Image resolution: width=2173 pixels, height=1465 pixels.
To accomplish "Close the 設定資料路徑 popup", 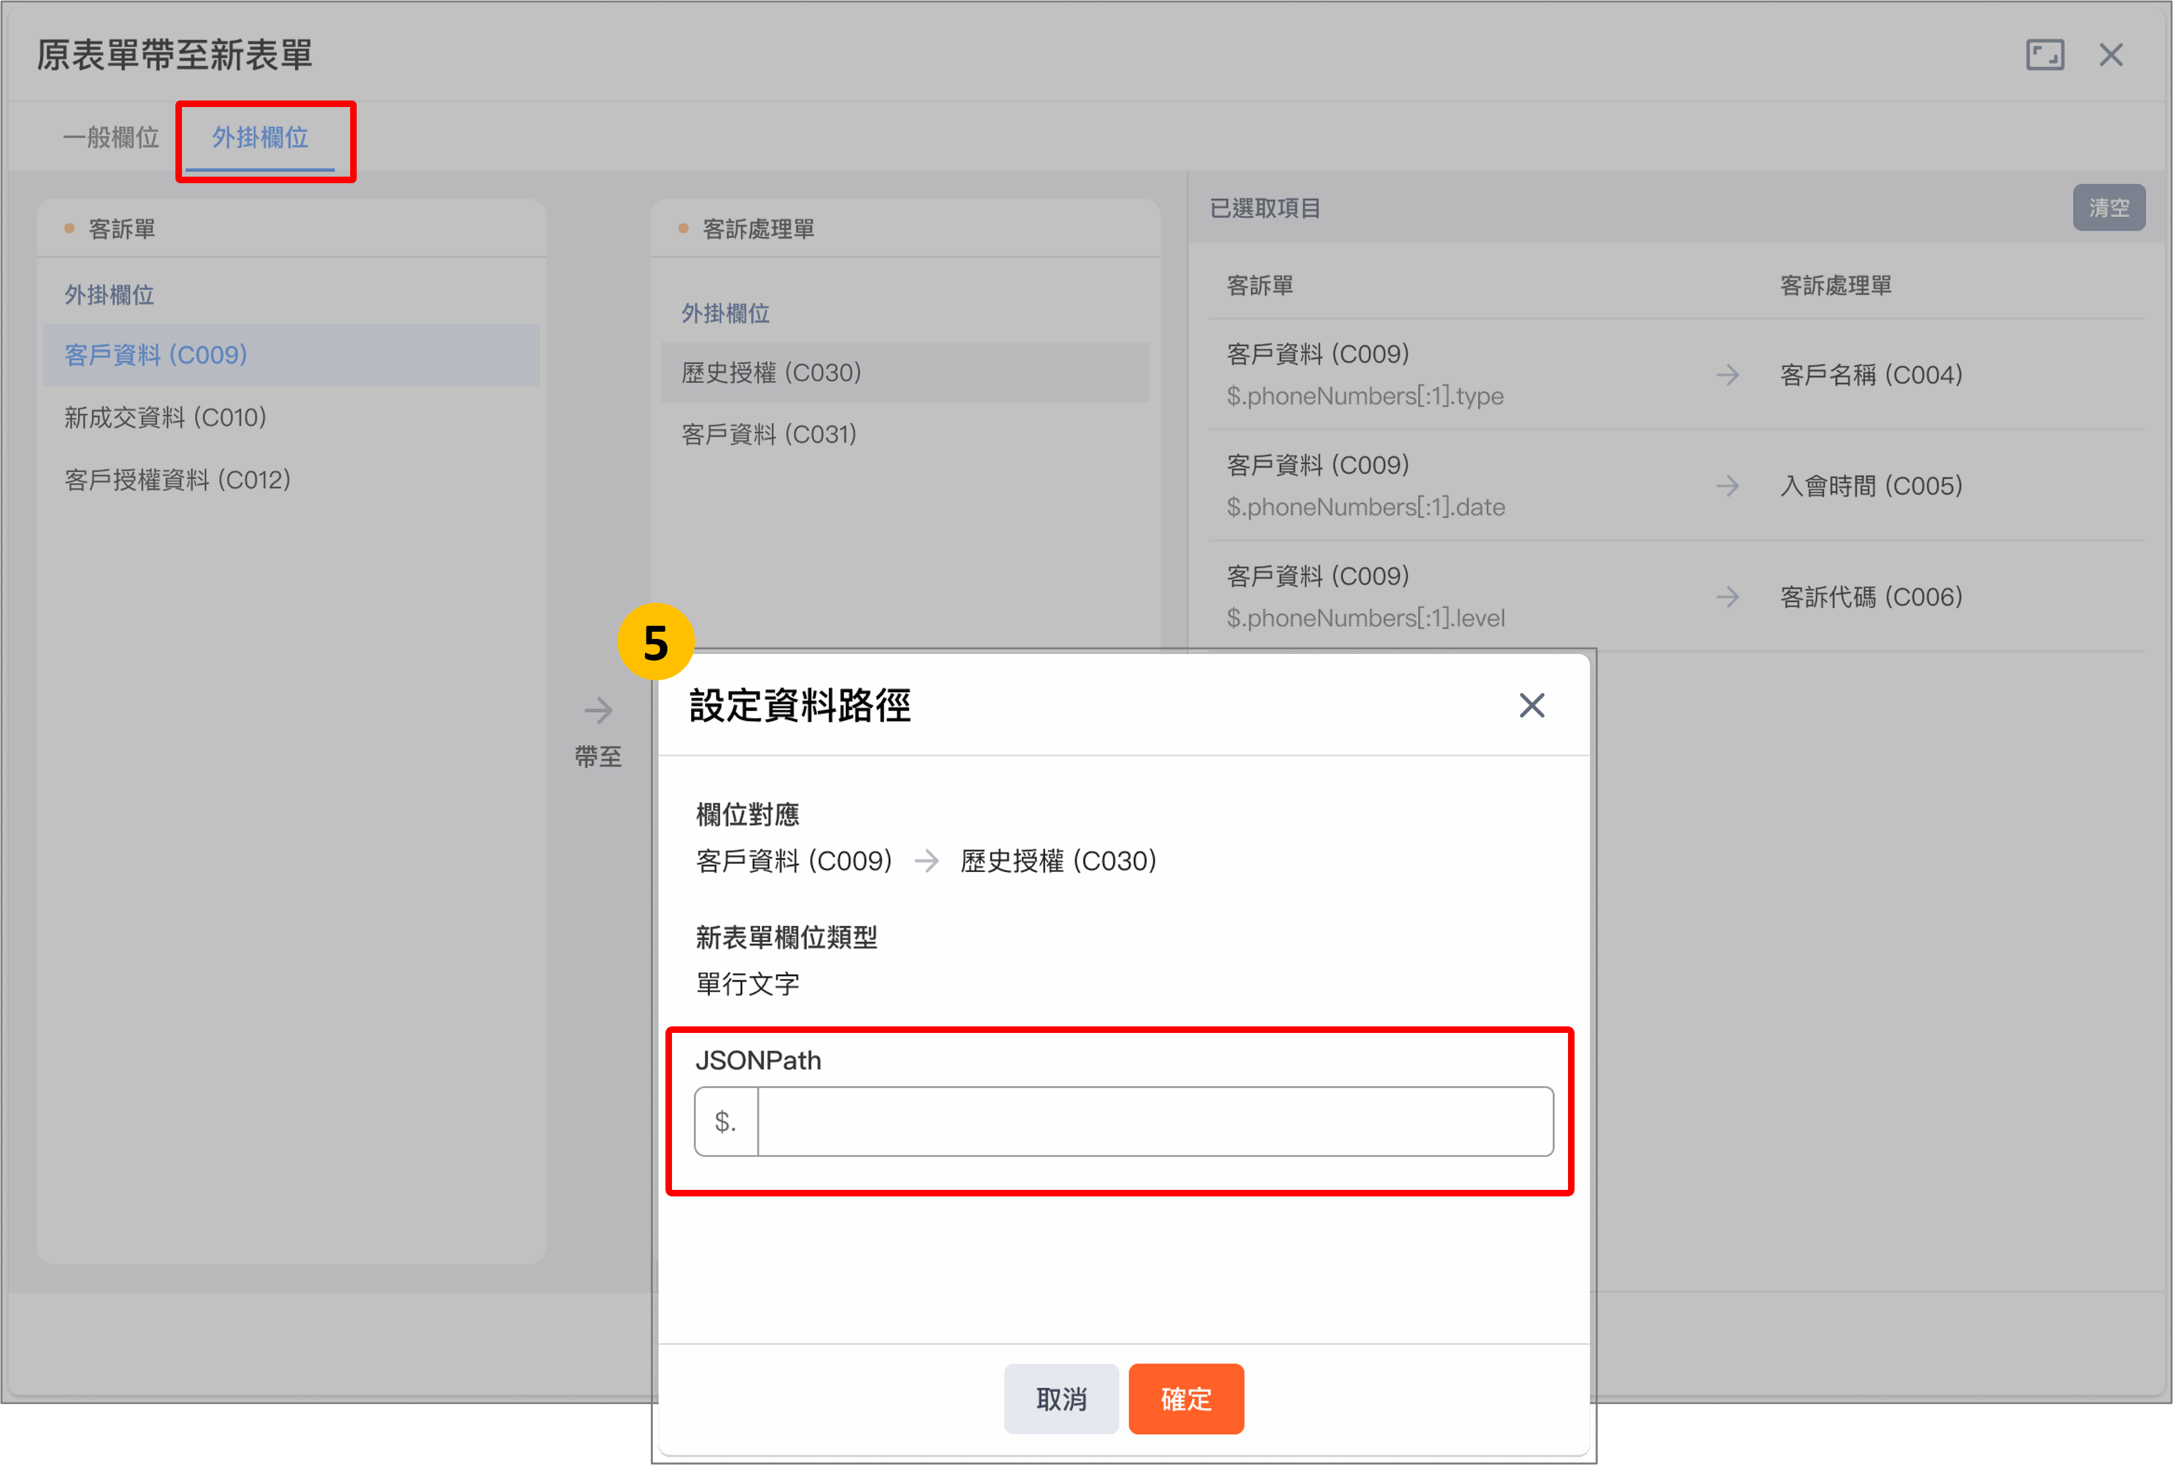I will (x=1531, y=705).
